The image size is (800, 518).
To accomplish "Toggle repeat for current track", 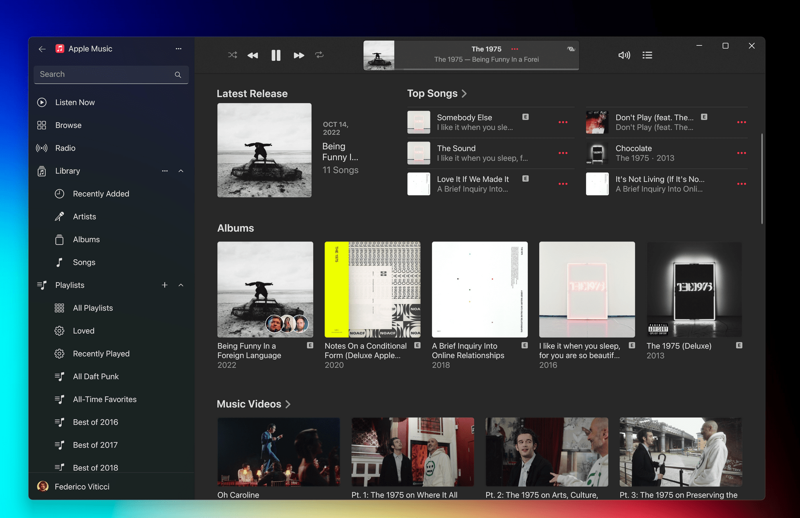I will click(319, 55).
